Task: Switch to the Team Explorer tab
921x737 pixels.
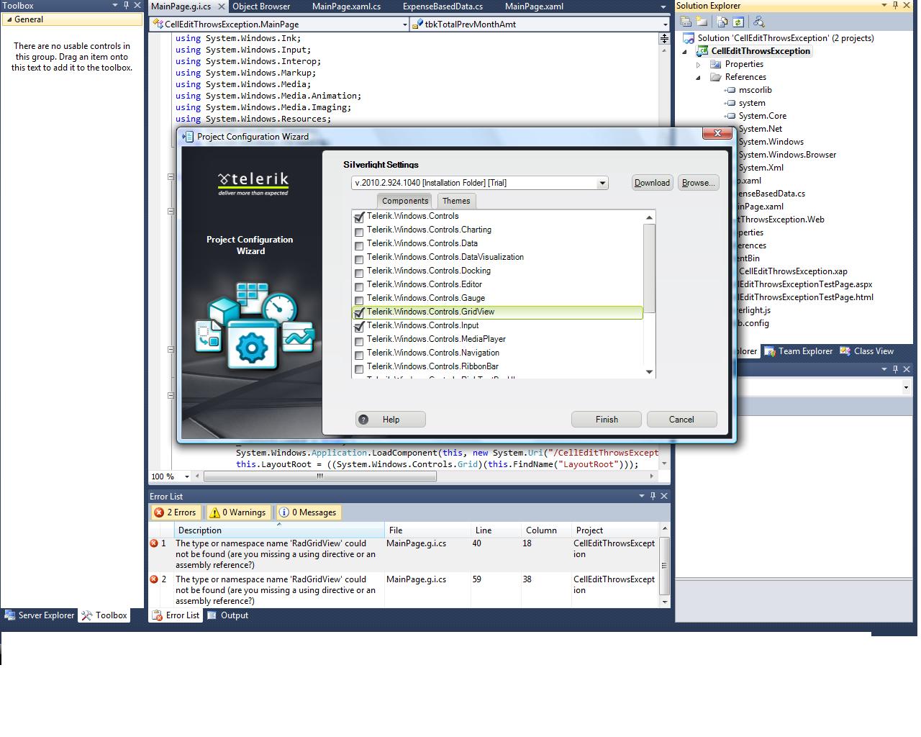Action: click(x=799, y=351)
